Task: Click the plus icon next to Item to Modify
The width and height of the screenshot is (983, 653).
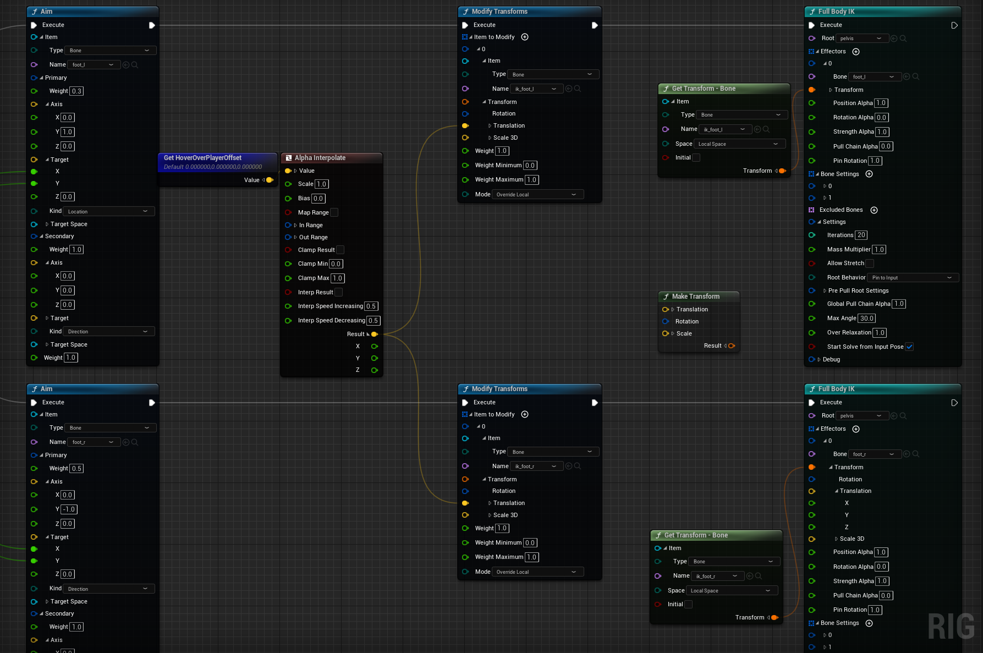Action: (x=525, y=37)
